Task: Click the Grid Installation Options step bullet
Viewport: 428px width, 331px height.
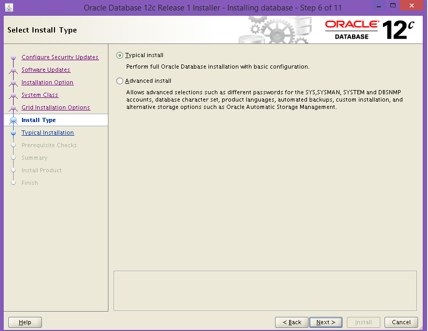Action: pyautogui.click(x=14, y=108)
